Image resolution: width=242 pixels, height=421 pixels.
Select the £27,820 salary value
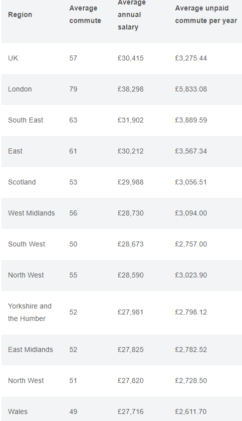click(x=131, y=380)
